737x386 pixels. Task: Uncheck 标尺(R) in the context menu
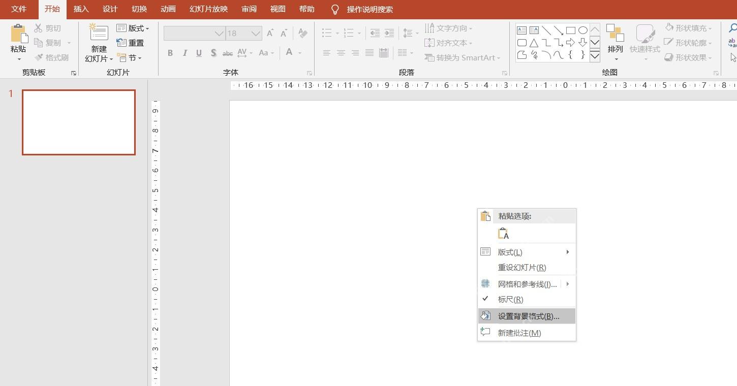[527, 300]
